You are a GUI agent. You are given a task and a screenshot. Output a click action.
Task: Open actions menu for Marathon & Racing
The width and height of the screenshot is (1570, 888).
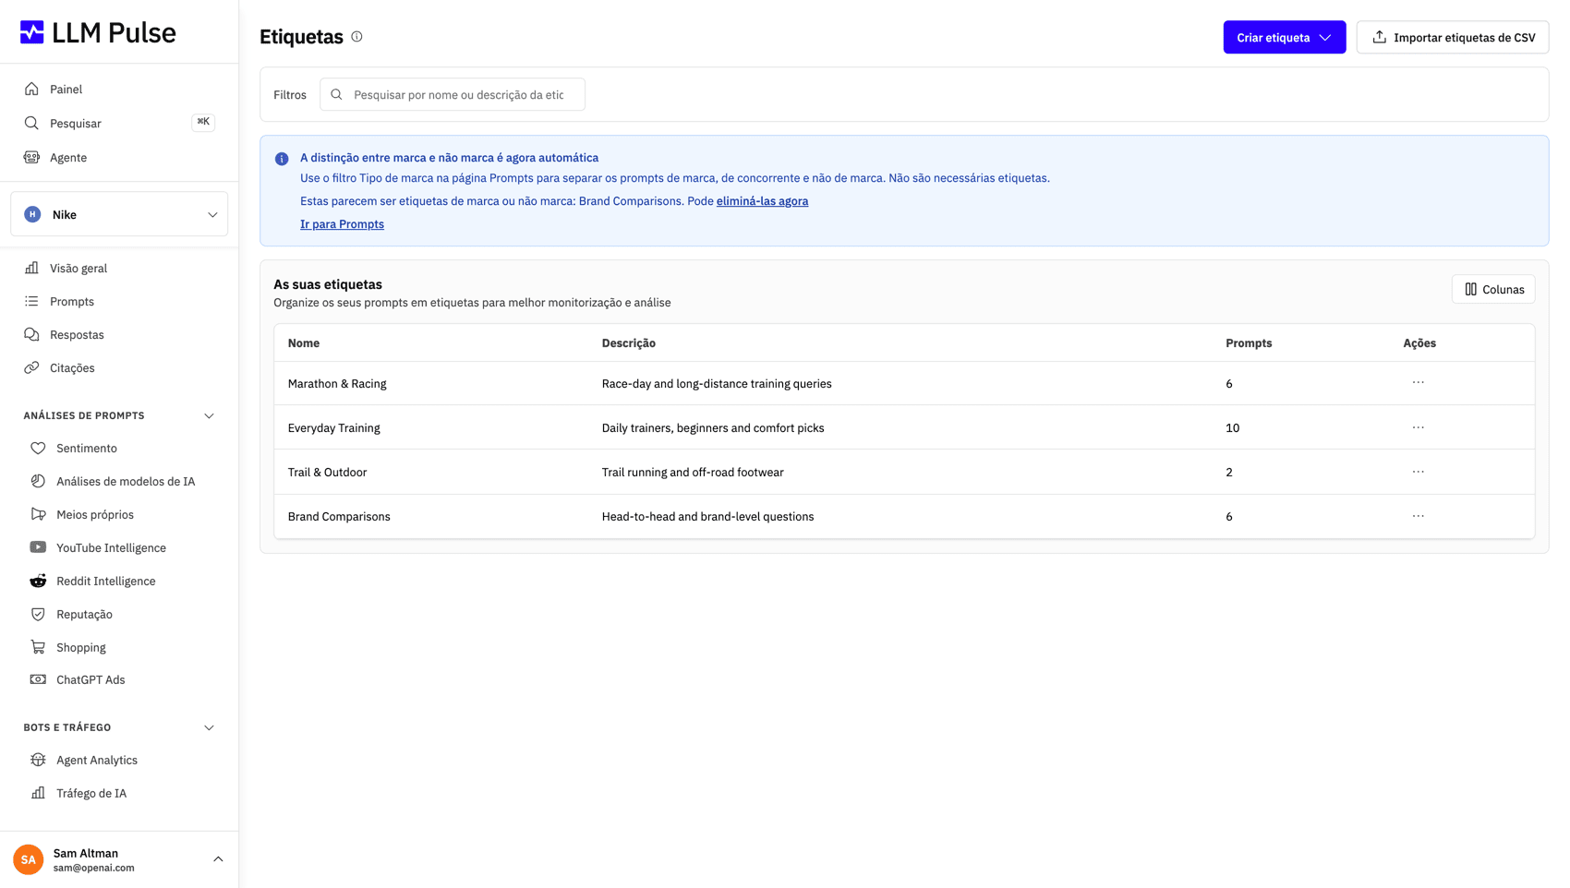pyautogui.click(x=1418, y=382)
